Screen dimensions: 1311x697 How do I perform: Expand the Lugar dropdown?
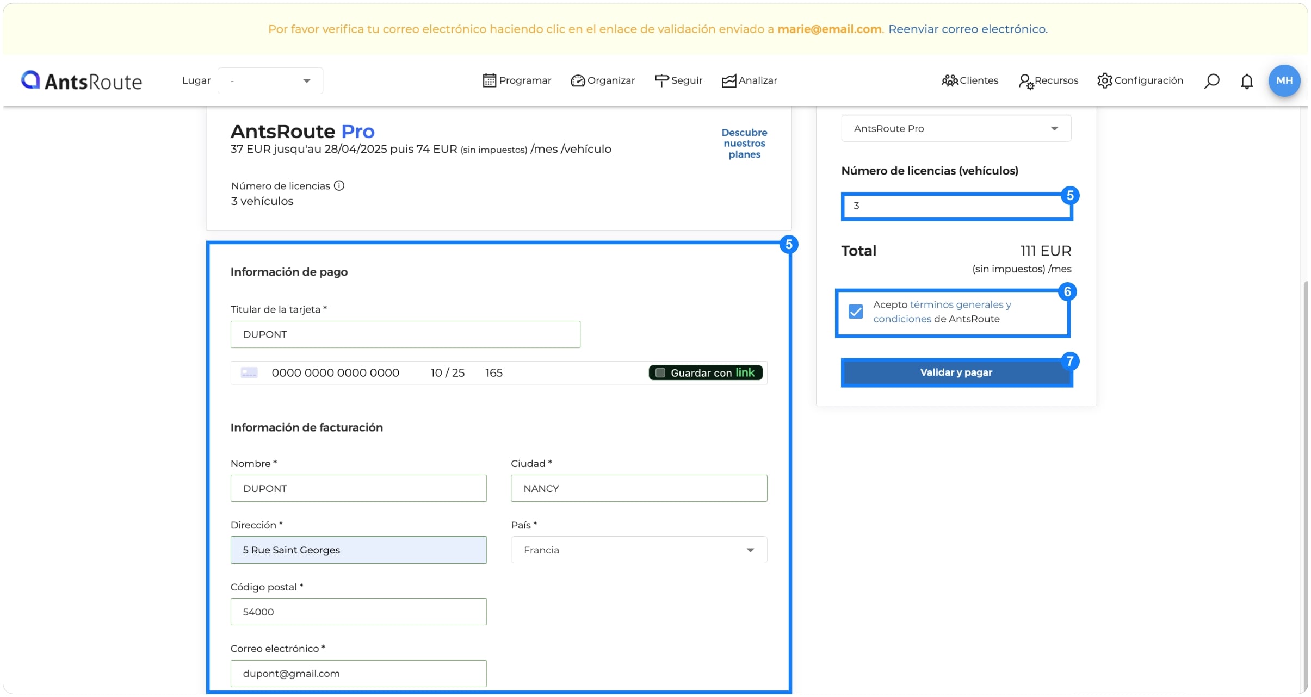[x=270, y=80]
